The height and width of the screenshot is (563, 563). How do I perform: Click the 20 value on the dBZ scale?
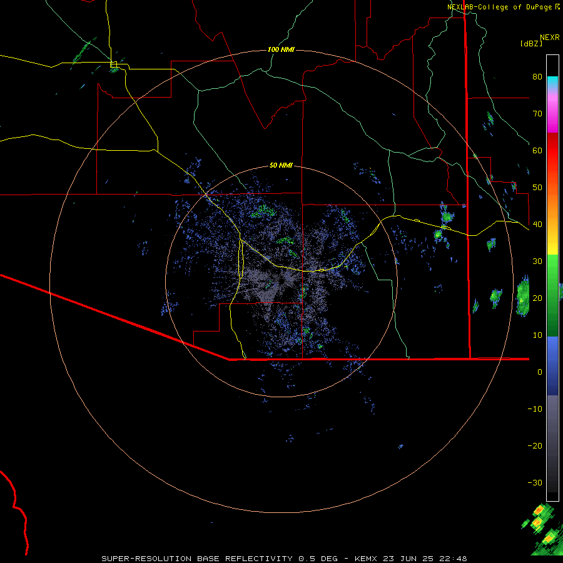[x=537, y=298]
